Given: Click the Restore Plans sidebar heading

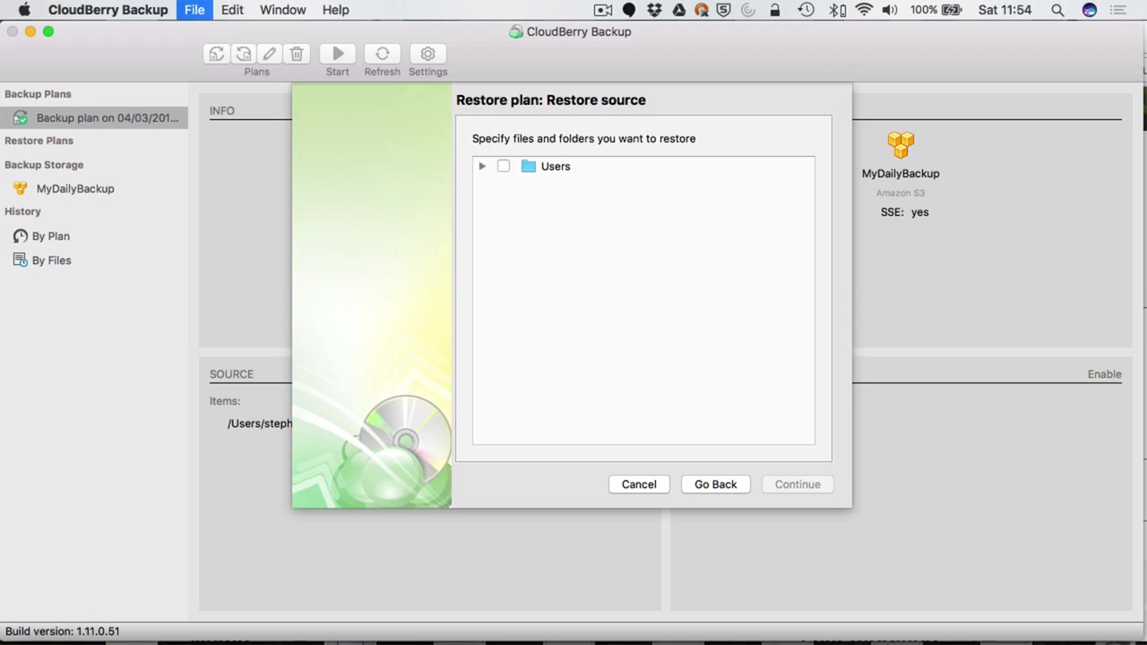Looking at the screenshot, I should 39,141.
